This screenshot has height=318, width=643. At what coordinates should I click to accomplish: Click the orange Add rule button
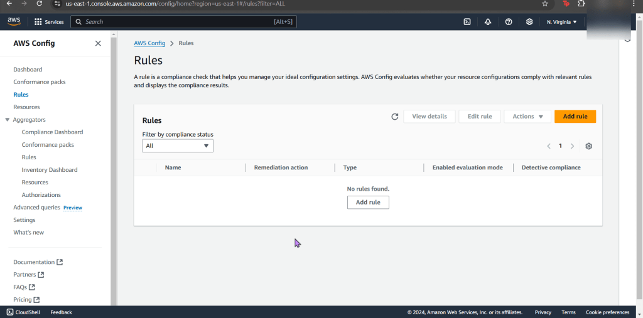click(575, 117)
